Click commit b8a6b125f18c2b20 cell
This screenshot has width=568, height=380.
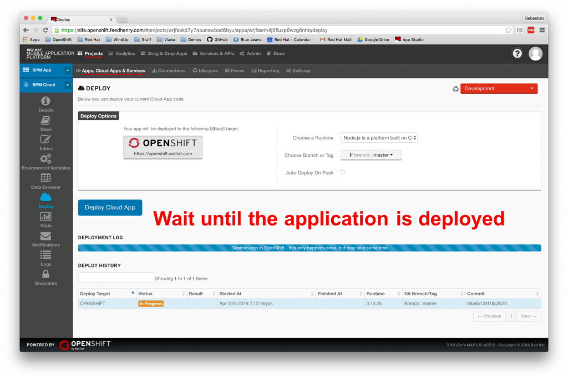(x=503, y=304)
